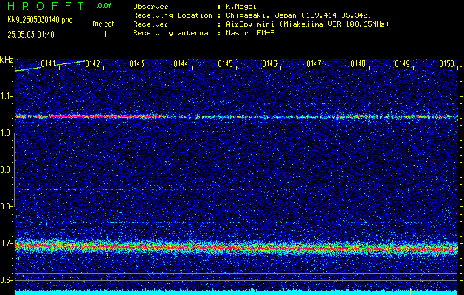This screenshot has width=464, height=295.
Task: Click the 0.6 kHz axis label
Action: coord(7,280)
